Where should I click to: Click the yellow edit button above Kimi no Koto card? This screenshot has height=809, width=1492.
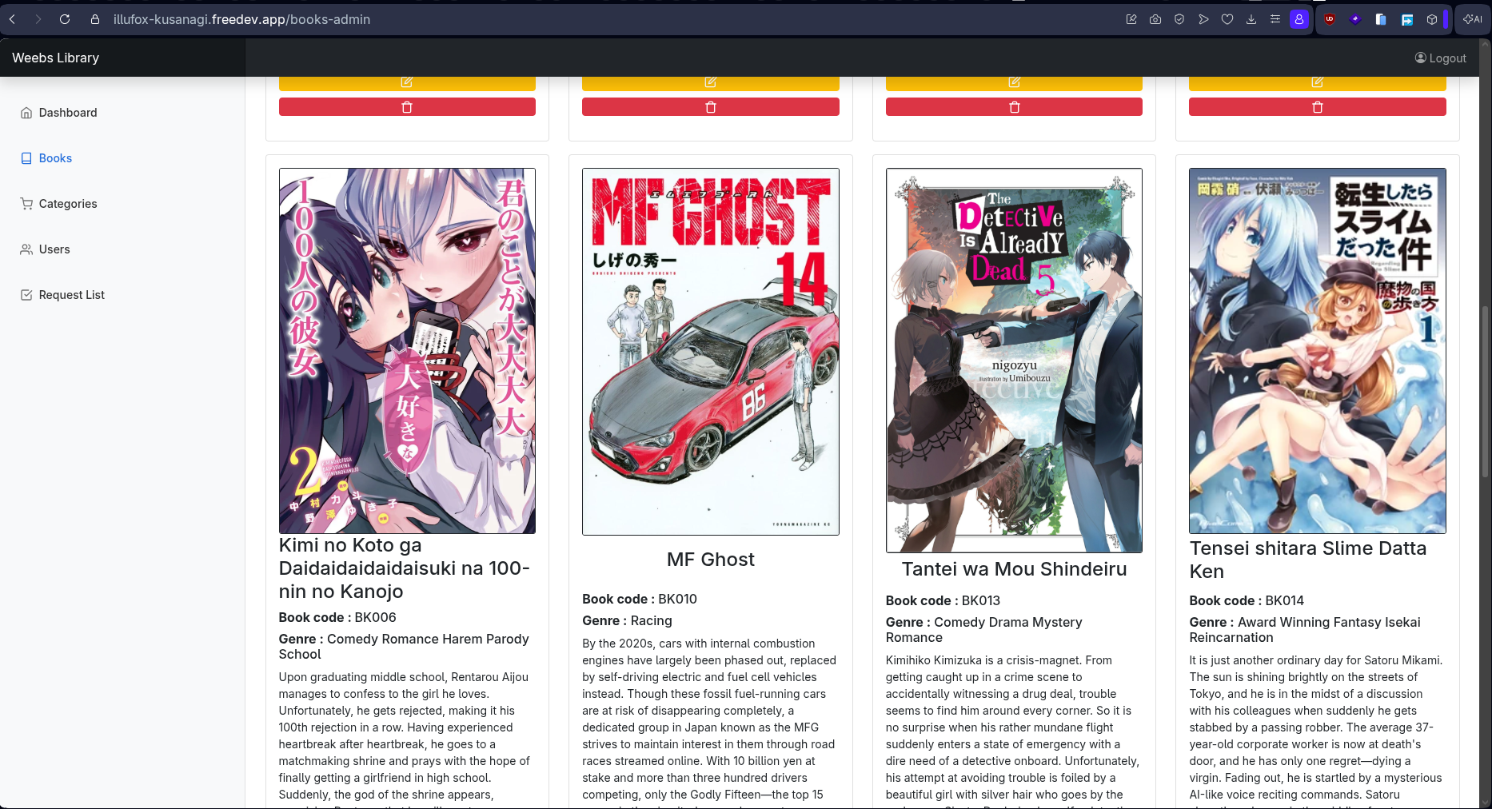point(407,82)
